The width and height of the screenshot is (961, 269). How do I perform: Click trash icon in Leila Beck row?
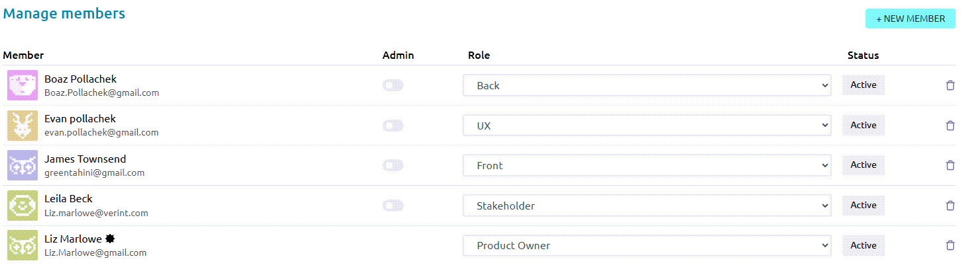[x=950, y=206]
